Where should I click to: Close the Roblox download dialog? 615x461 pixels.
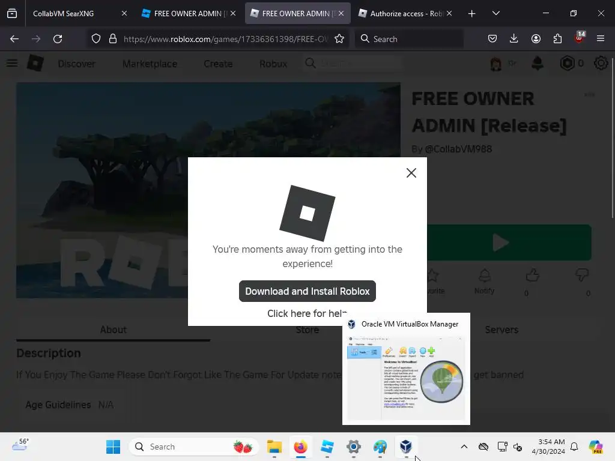pos(411,173)
